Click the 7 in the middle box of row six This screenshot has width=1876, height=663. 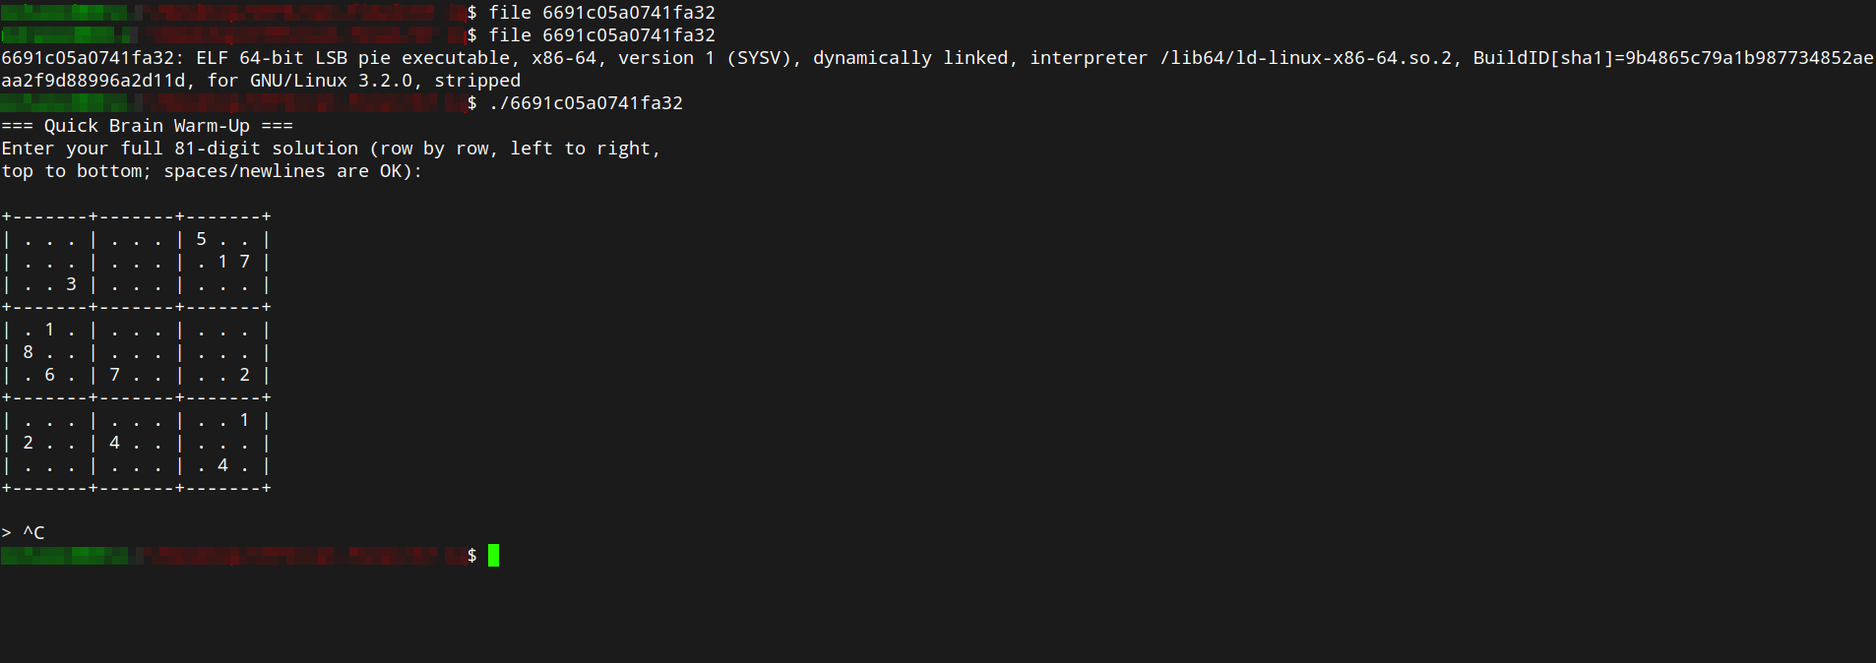point(114,375)
